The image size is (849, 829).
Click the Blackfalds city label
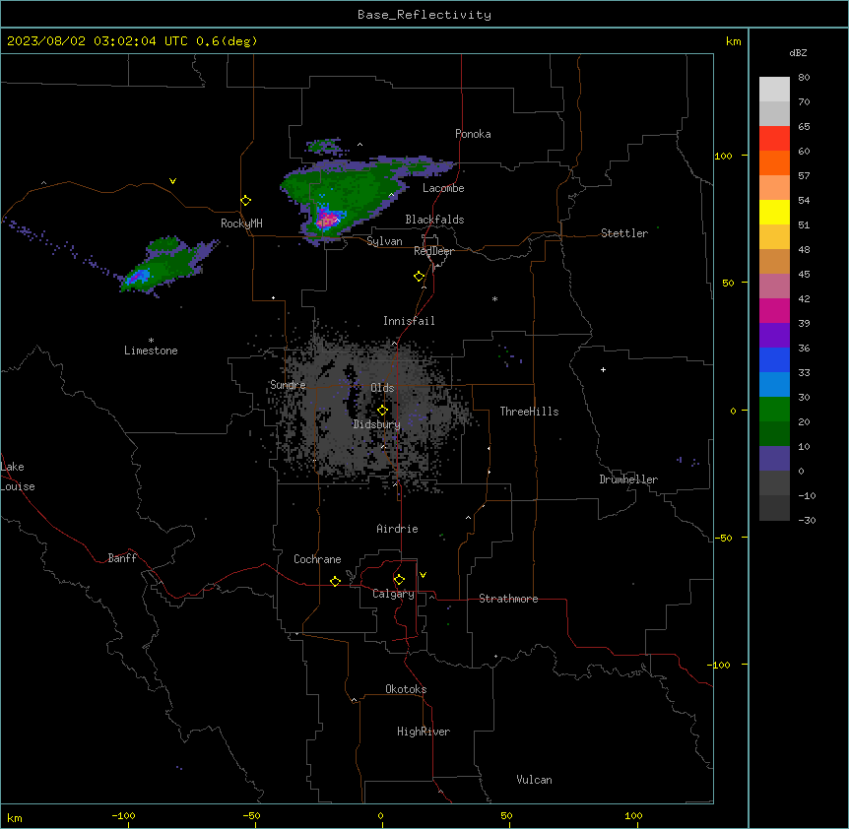(434, 220)
